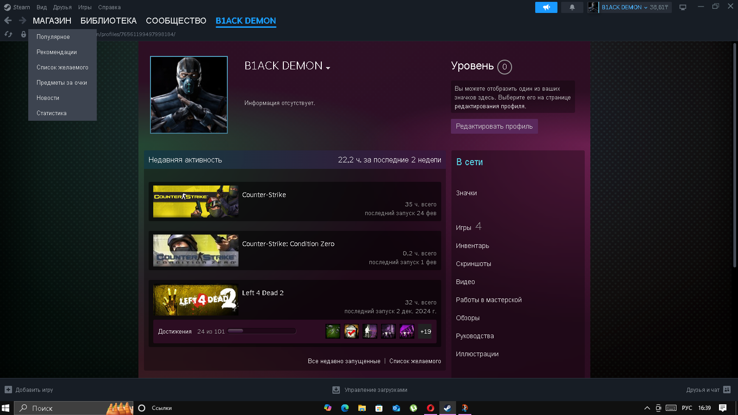Click Steam icon in Windows taskbar

[447, 408]
